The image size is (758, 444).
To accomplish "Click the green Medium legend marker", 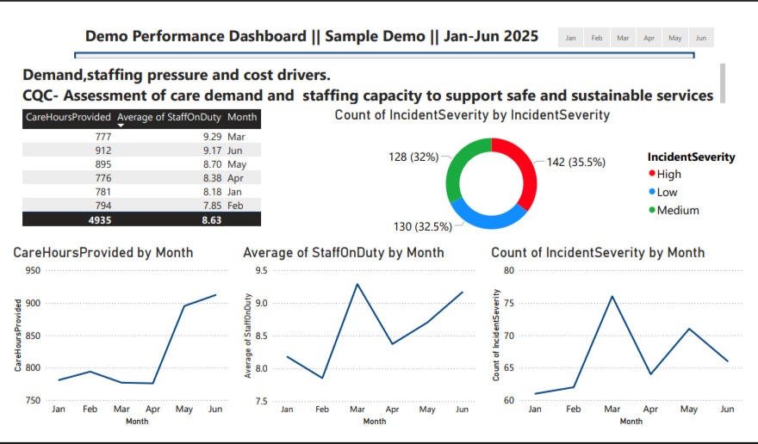I will [652, 210].
